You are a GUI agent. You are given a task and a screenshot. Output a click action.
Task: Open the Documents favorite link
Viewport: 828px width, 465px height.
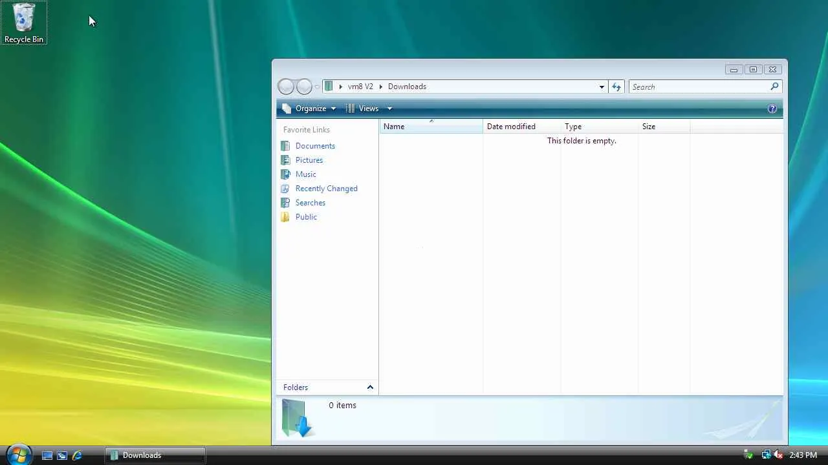(x=315, y=146)
